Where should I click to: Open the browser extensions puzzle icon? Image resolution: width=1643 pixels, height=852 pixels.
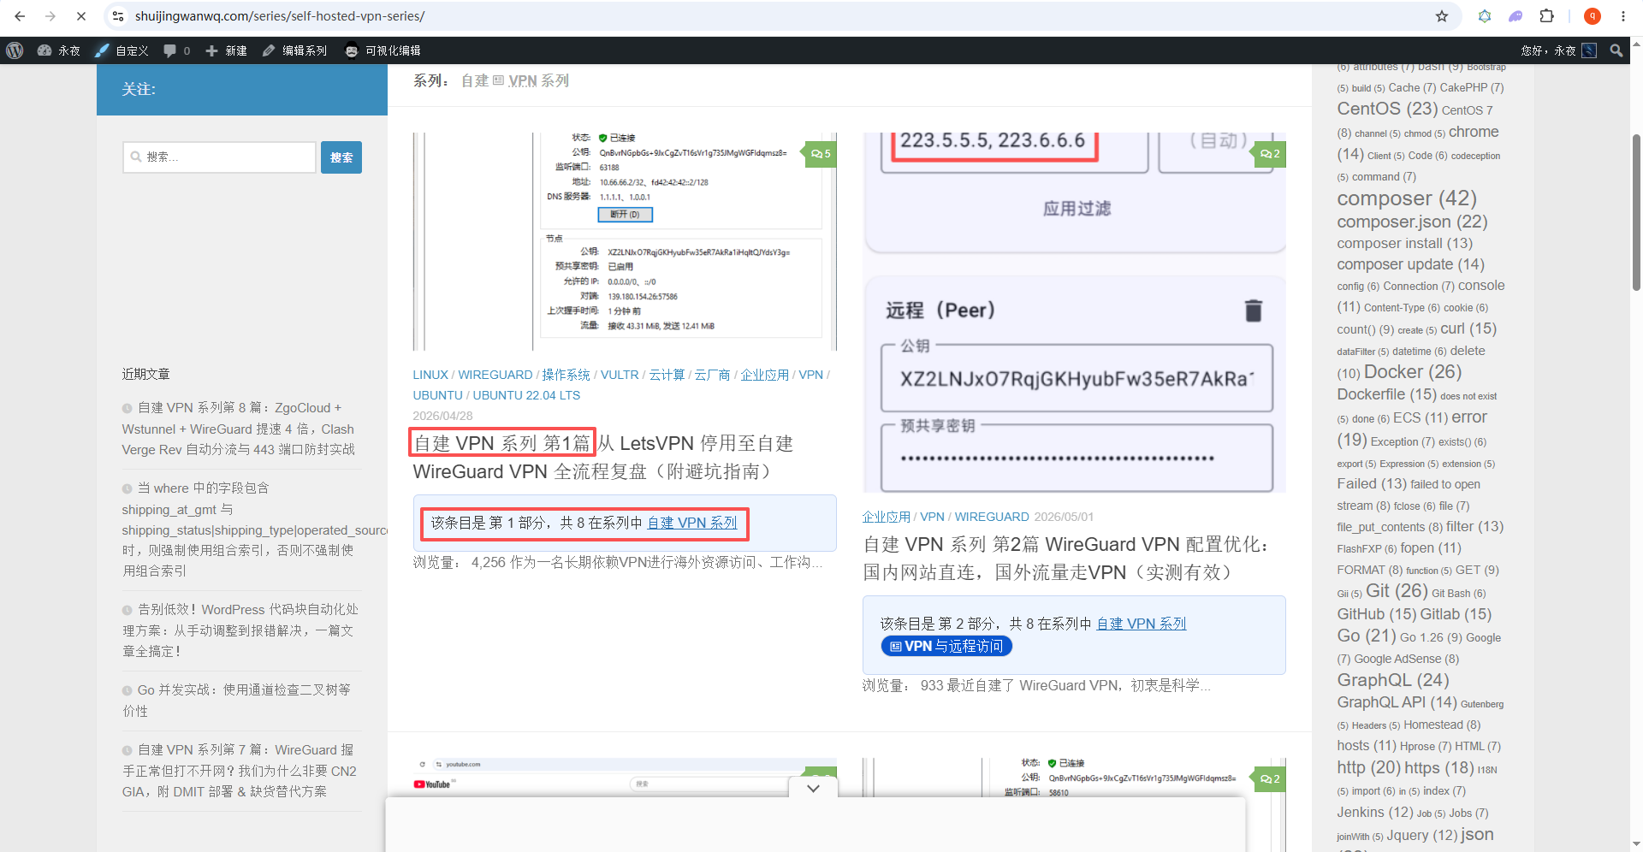(x=1546, y=16)
